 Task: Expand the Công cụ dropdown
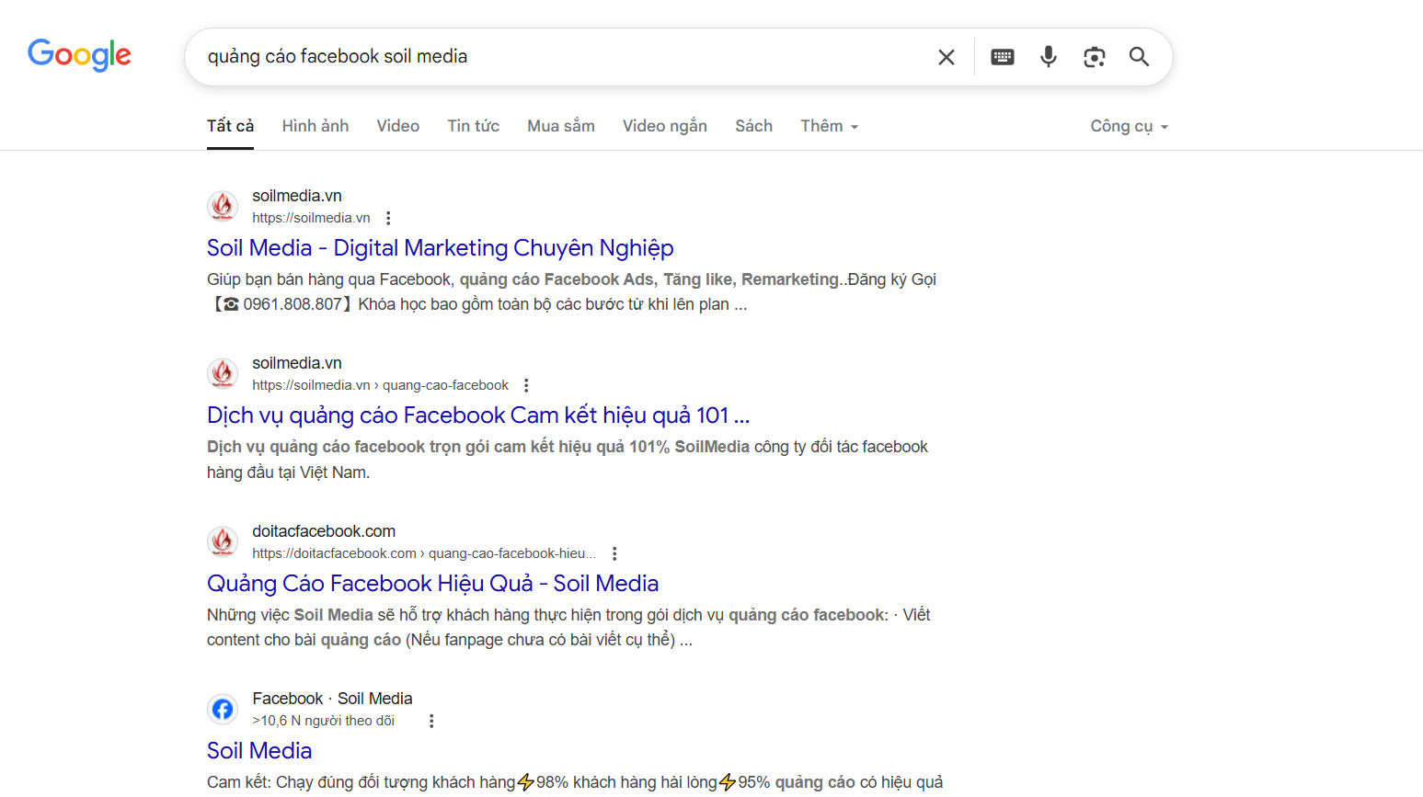tap(1130, 126)
